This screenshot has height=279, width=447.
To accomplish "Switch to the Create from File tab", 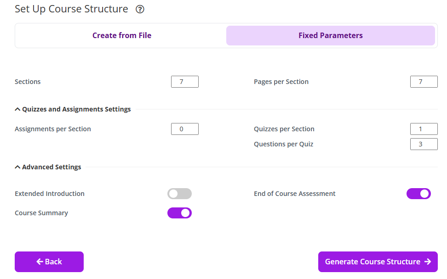I will click(122, 35).
